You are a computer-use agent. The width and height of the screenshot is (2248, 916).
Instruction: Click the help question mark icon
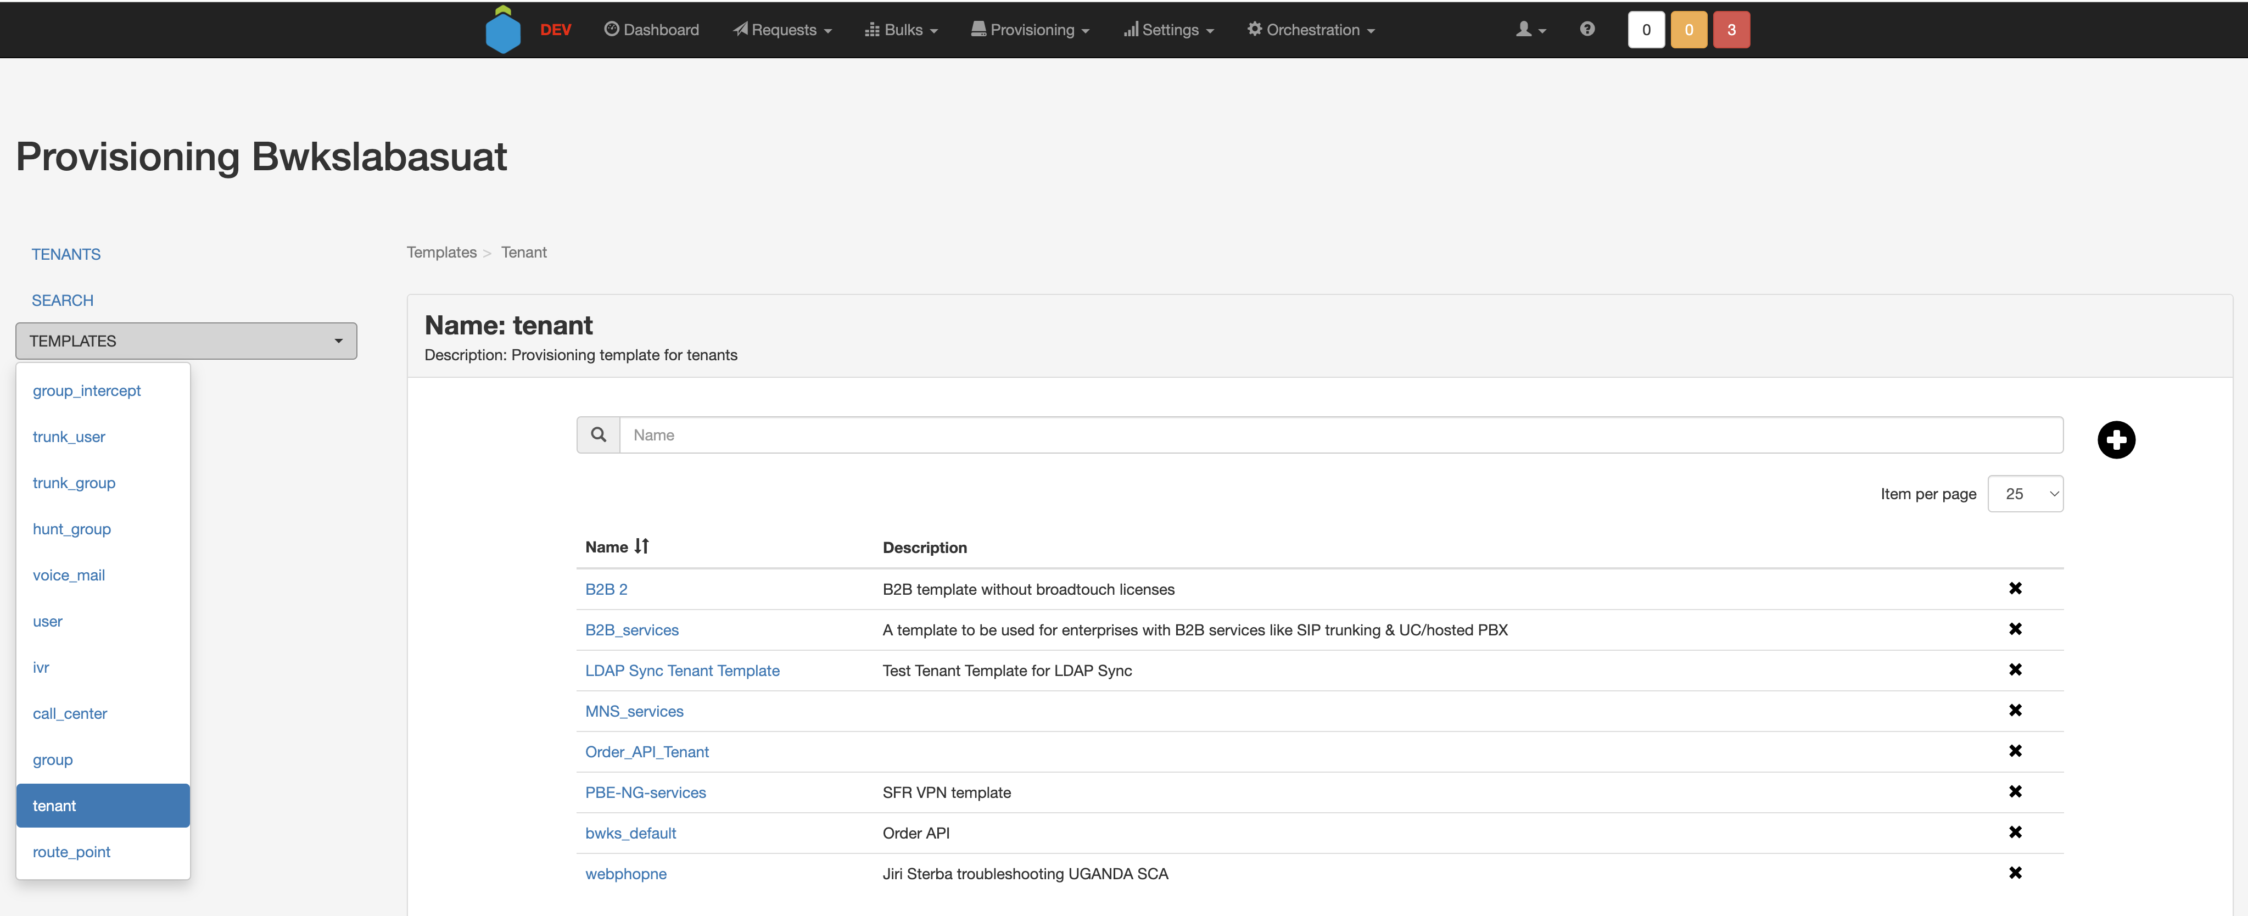pos(1587,29)
